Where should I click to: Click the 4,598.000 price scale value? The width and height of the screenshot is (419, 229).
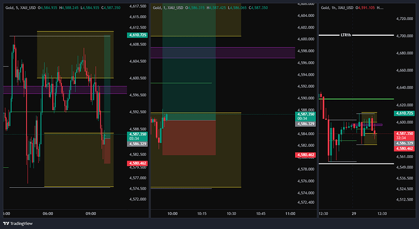305,51
